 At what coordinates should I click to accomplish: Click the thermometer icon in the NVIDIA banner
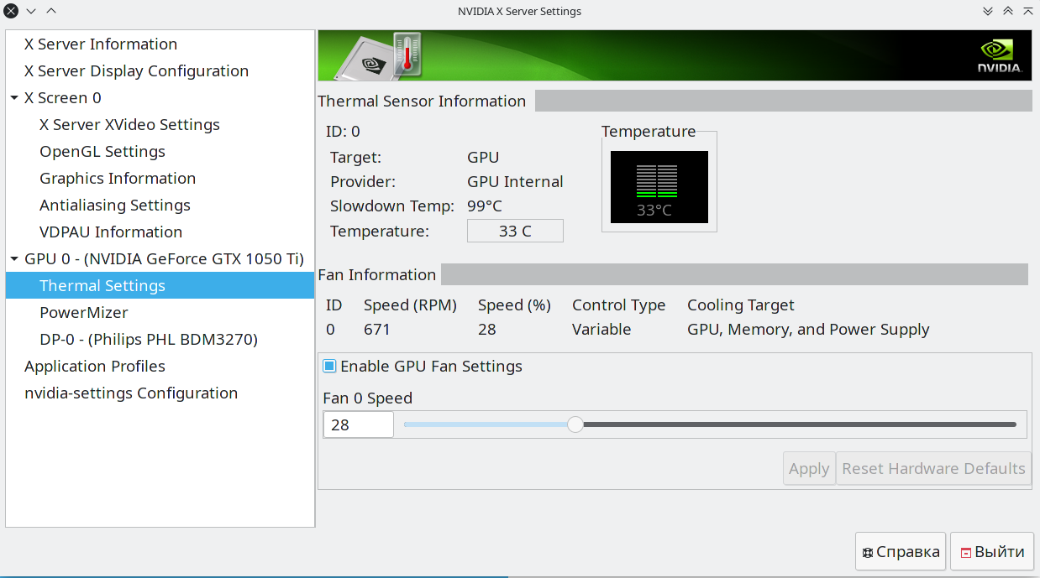407,55
